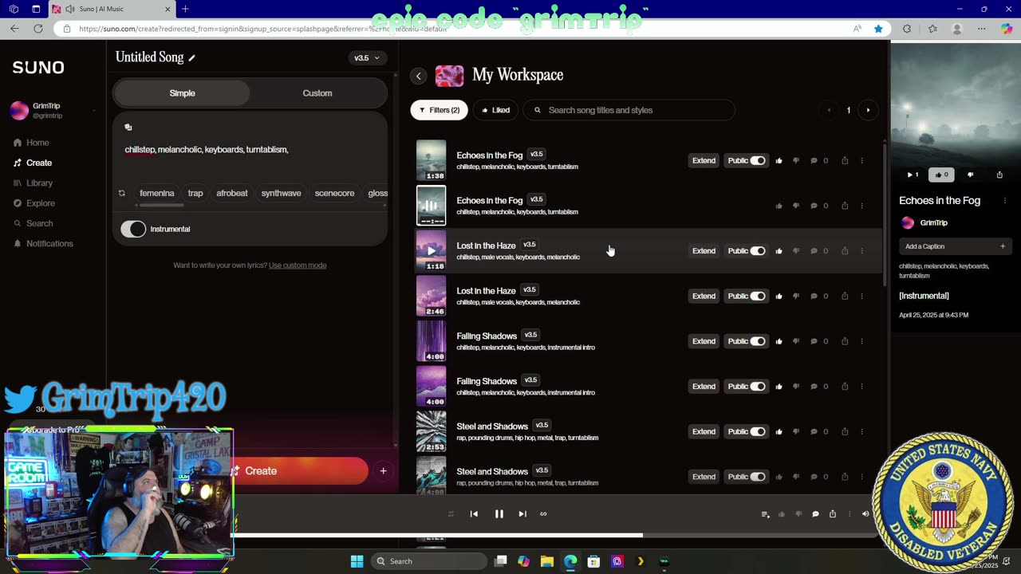Expand the GrimTrip profile menu chevron
Viewport: 1021px width, 574px height.
pyautogui.click(x=94, y=111)
